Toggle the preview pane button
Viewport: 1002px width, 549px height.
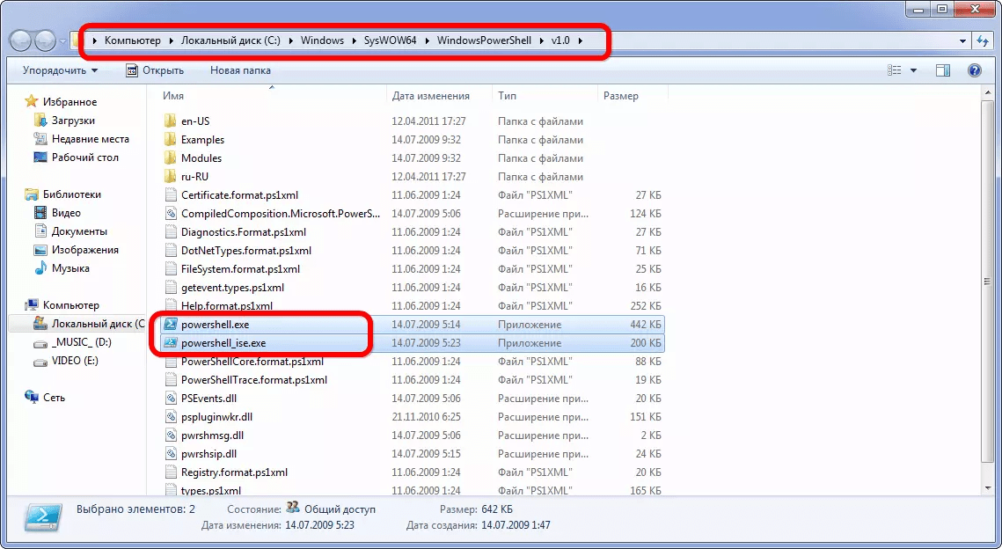[943, 70]
